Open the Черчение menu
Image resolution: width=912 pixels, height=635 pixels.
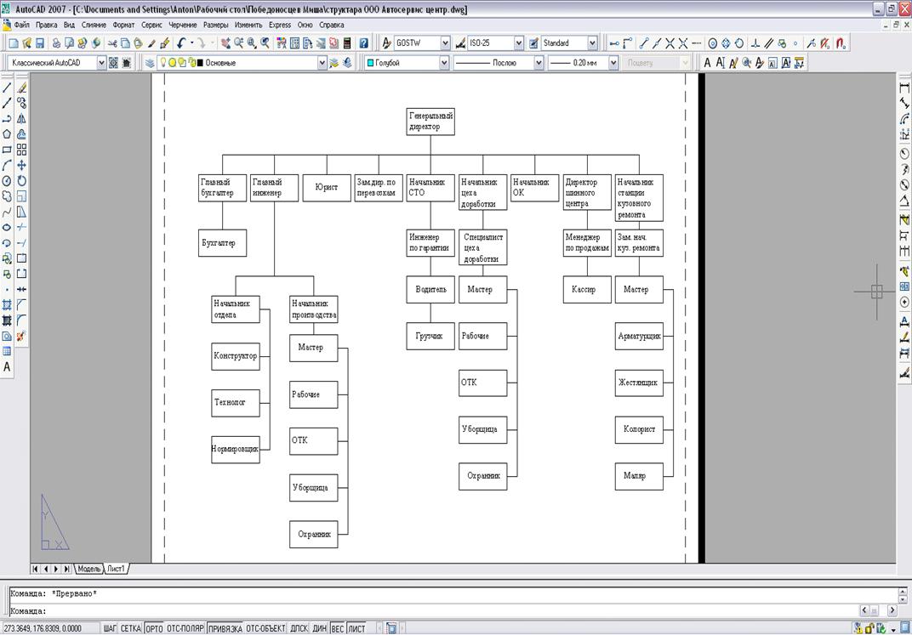point(184,25)
